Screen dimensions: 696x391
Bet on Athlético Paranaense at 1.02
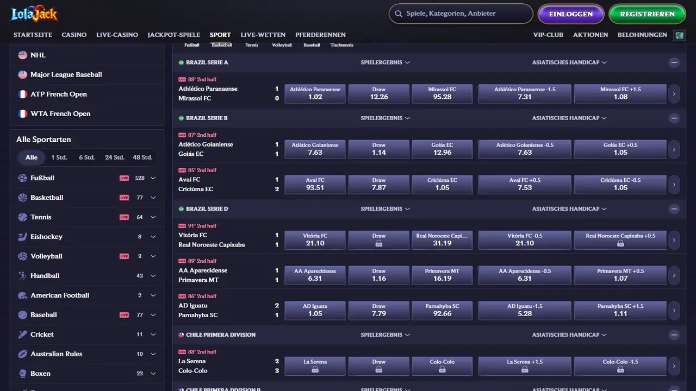point(315,93)
